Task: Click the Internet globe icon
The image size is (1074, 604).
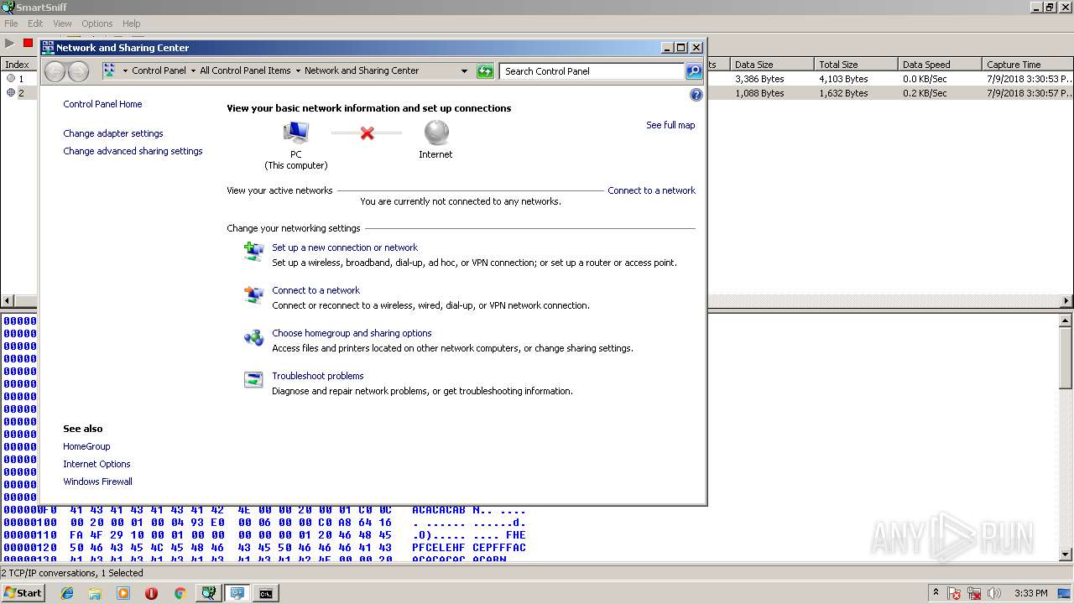Action: point(436,133)
